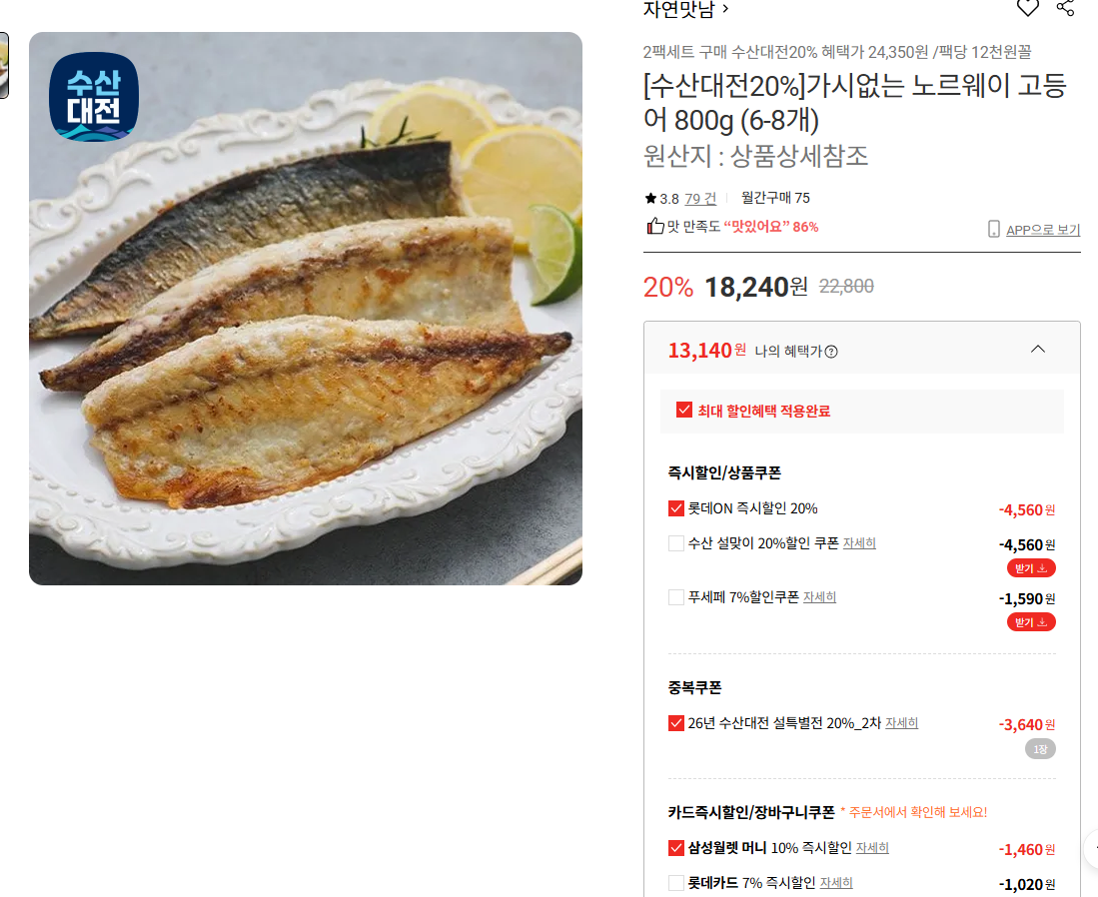Viewport: 1098px width, 897px height.
Task: Open APP으로 보기 link
Action: click(1043, 230)
